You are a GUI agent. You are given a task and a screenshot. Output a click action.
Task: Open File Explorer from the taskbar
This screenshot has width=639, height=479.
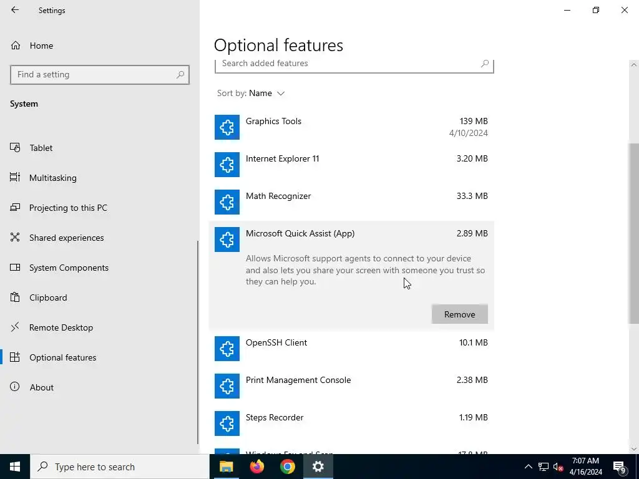pos(226,467)
